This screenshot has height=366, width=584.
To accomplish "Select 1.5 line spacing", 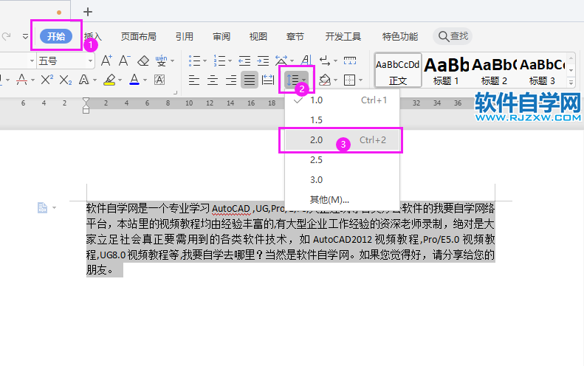I will (342, 120).
